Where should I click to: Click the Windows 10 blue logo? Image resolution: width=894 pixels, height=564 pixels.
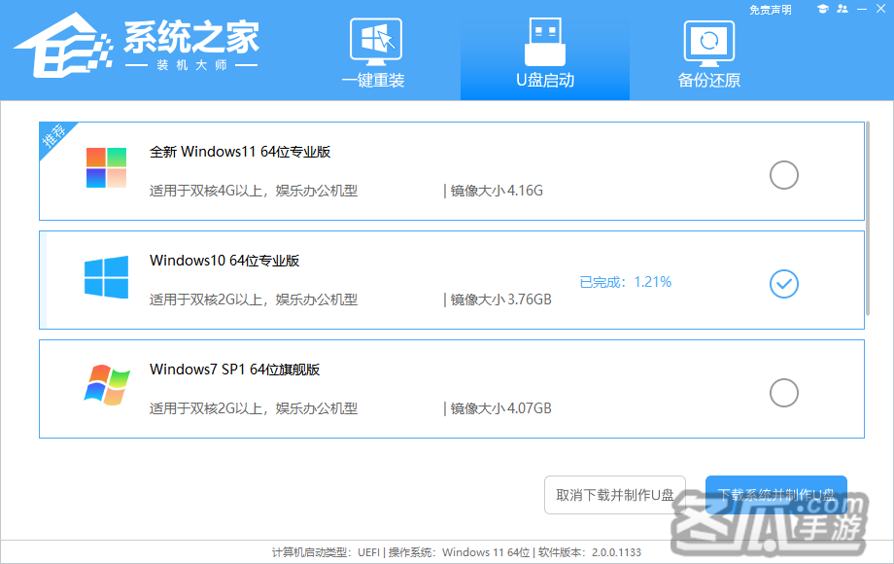pyautogui.click(x=107, y=277)
